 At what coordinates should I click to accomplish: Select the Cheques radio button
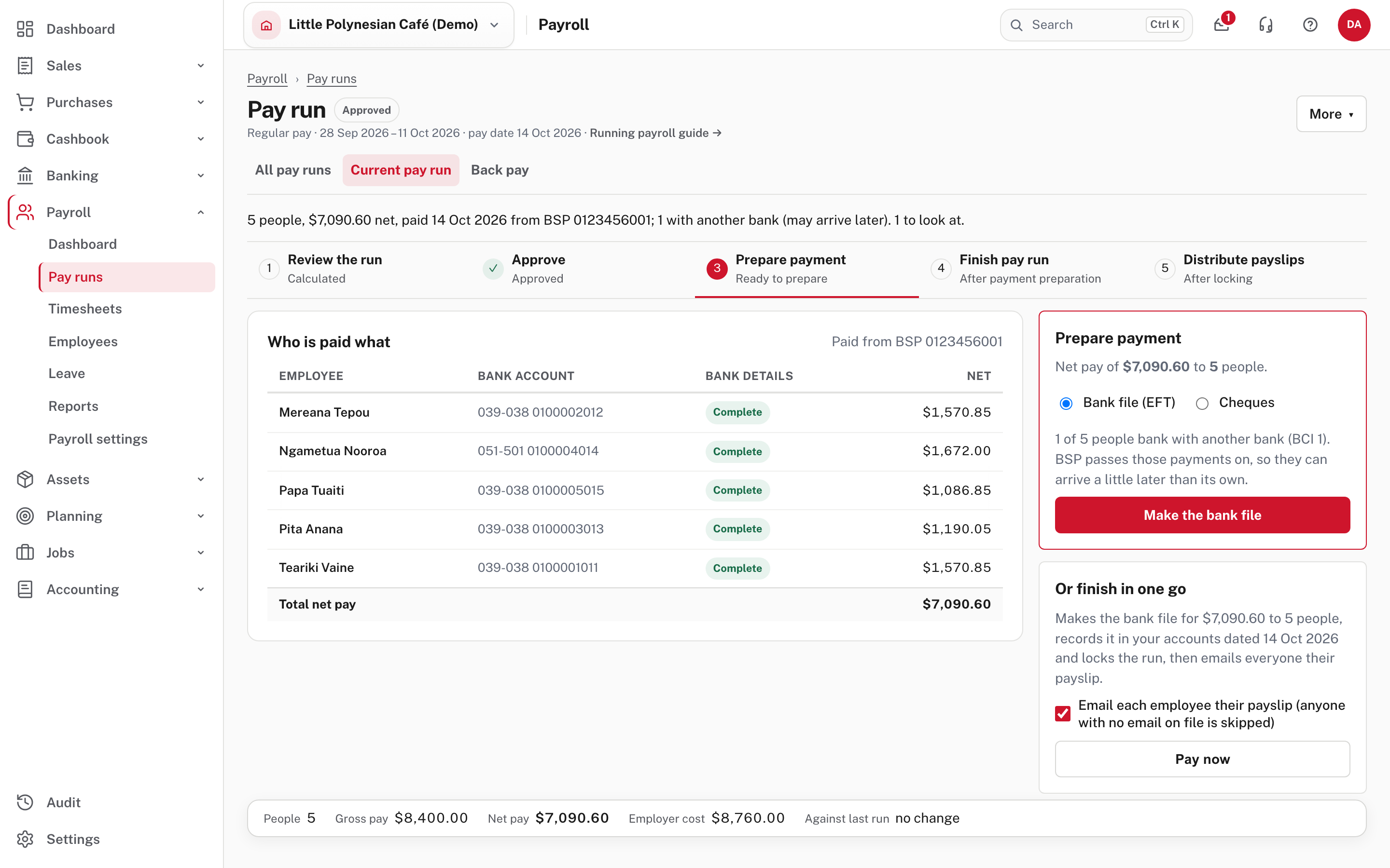click(x=1202, y=404)
